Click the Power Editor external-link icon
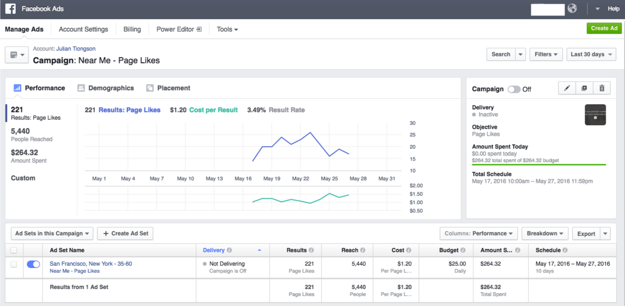Viewport: 625px width, 306px height. [x=199, y=29]
